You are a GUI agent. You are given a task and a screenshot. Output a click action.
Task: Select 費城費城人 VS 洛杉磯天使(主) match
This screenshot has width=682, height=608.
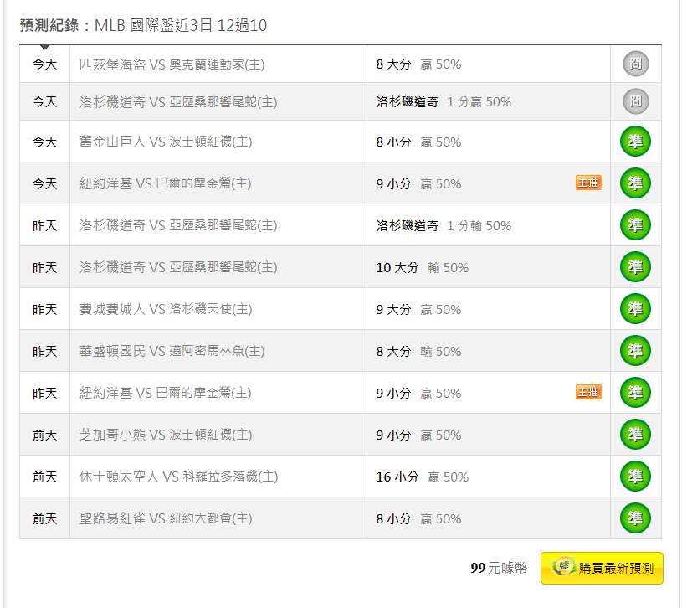pos(166,309)
